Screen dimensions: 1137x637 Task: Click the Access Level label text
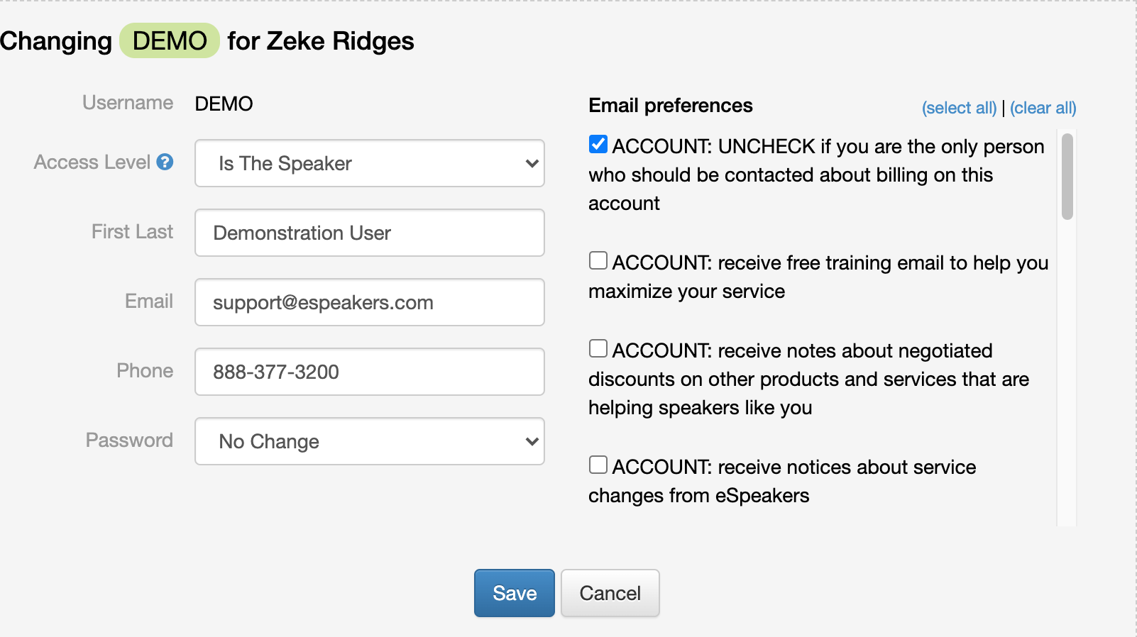(x=92, y=162)
